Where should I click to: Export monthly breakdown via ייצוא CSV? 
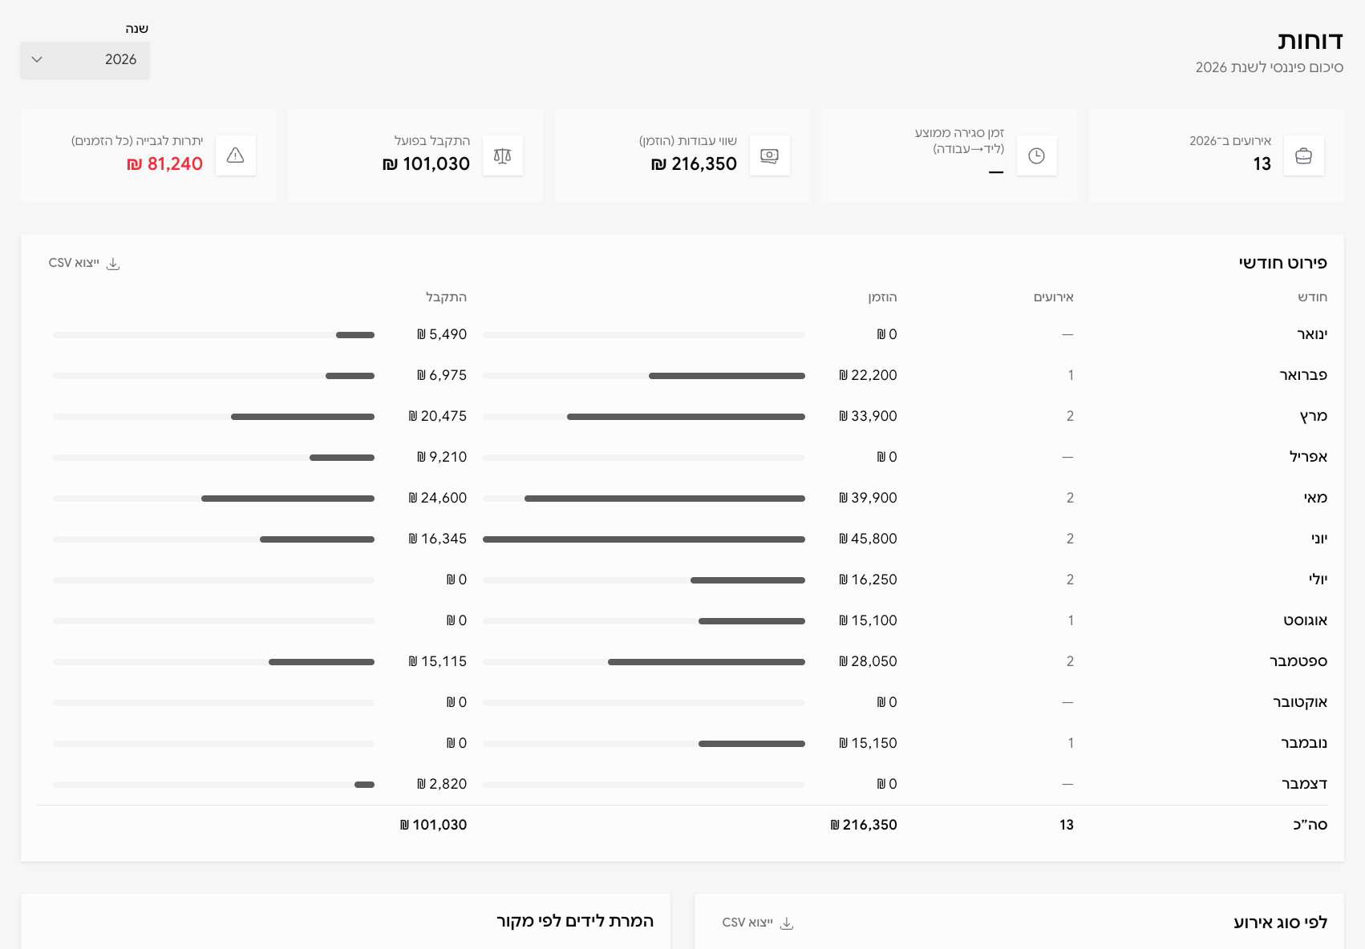(84, 263)
